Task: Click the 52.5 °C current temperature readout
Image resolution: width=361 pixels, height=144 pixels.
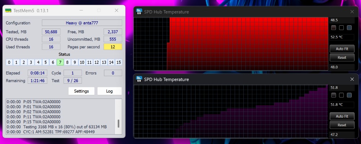Action: (x=342, y=37)
